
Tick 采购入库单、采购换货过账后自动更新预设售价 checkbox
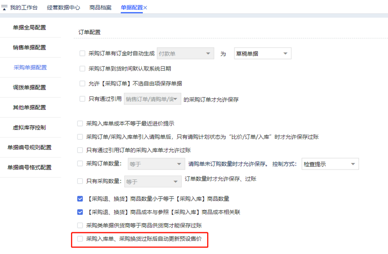80,239
